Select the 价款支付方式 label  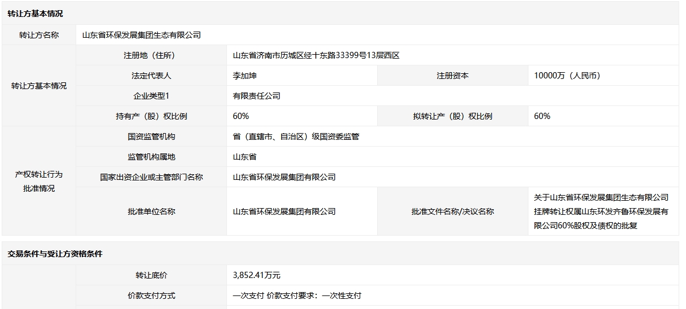(x=151, y=295)
